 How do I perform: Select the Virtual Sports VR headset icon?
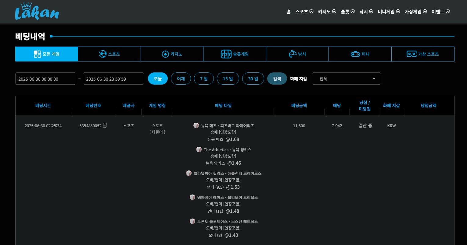[x=411, y=54]
